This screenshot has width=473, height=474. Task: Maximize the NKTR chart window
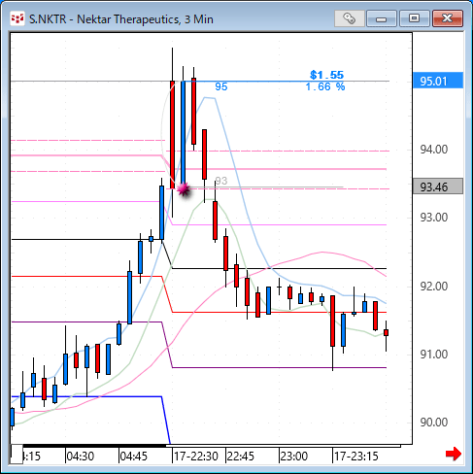(415, 18)
